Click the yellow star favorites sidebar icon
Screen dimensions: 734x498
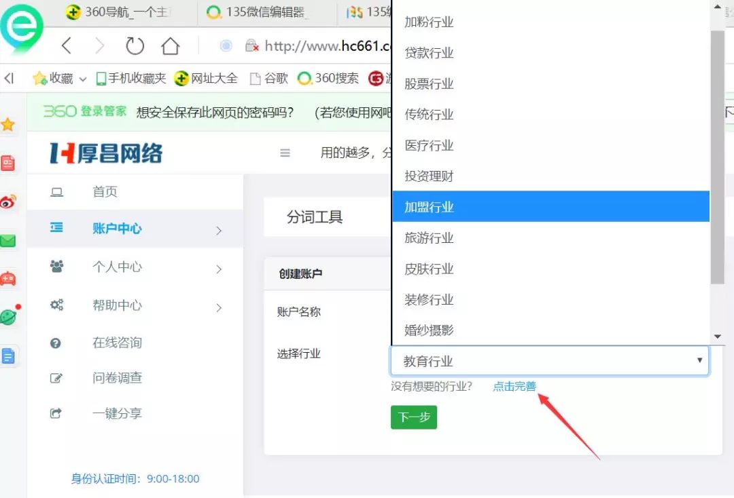coord(7,124)
